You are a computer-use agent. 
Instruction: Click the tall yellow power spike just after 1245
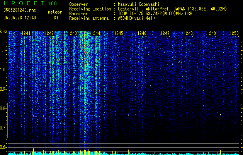[128, 151]
